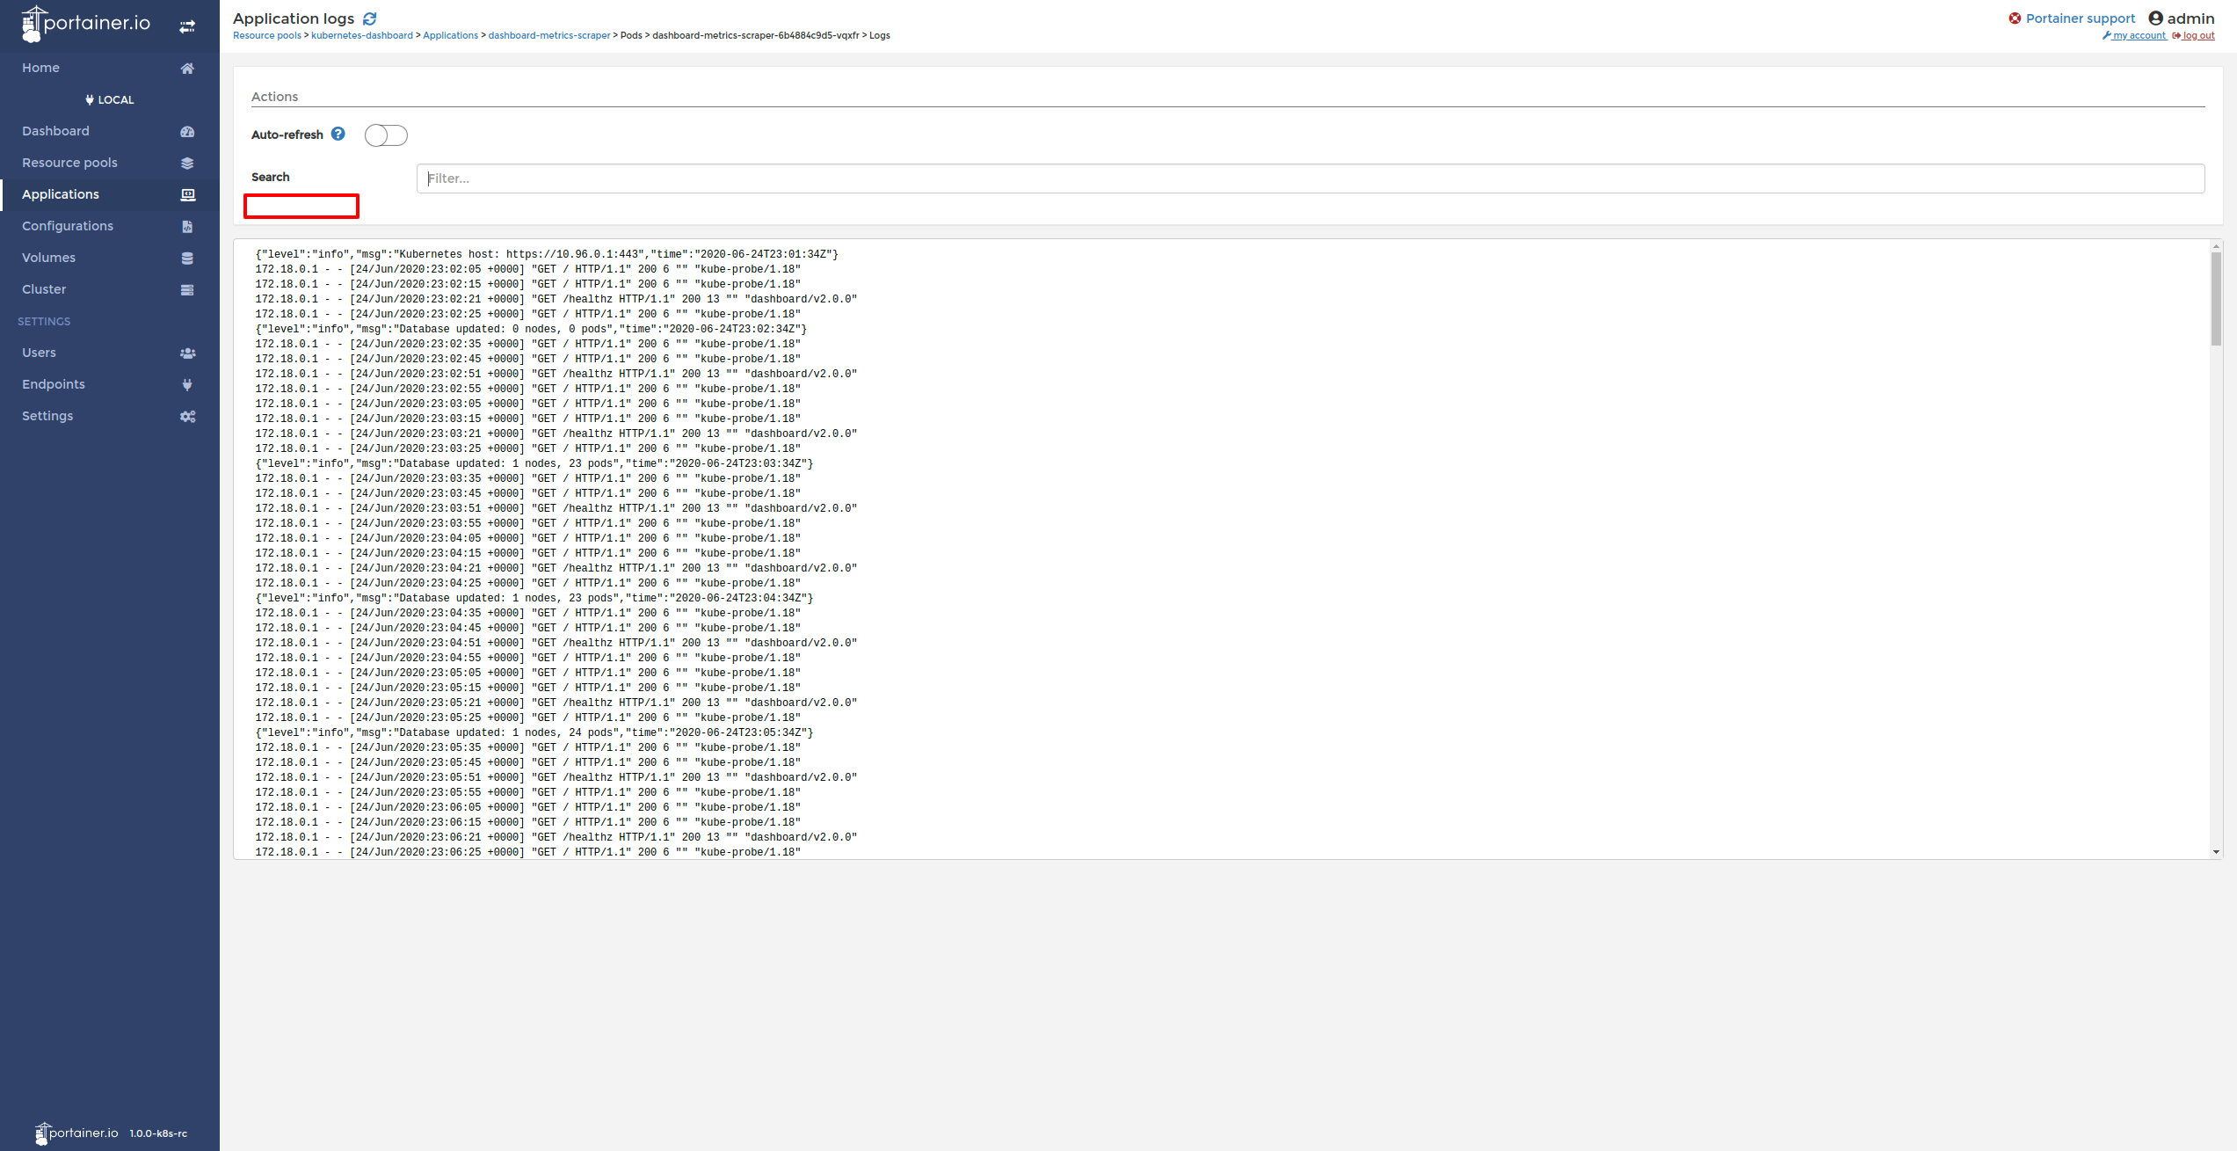
Task: Open Settings via the gear icon
Action: pyautogui.click(x=187, y=416)
